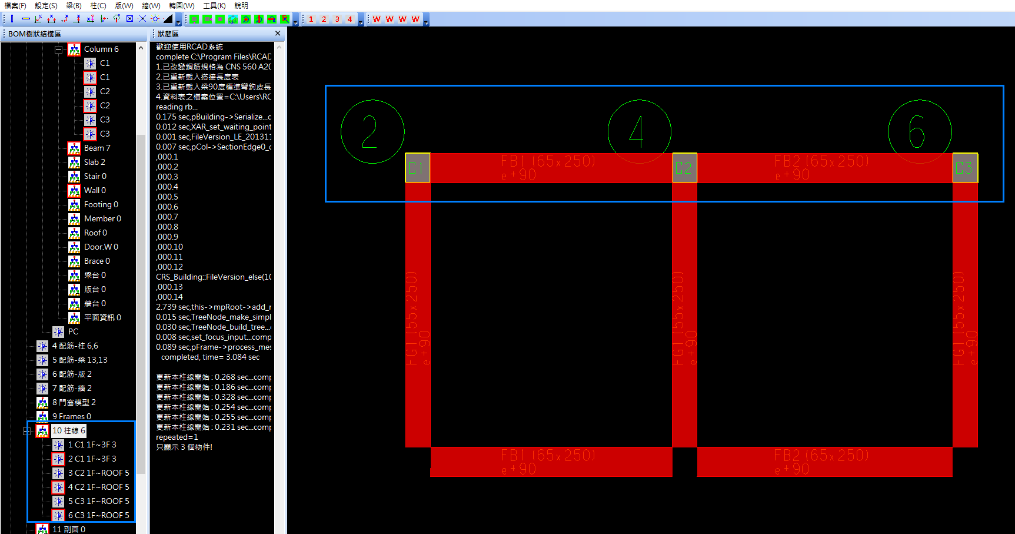Image resolution: width=1015 pixels, height=534 pixels.
Task: Select Roof 0 in the tree
Action: coord(95,233)
